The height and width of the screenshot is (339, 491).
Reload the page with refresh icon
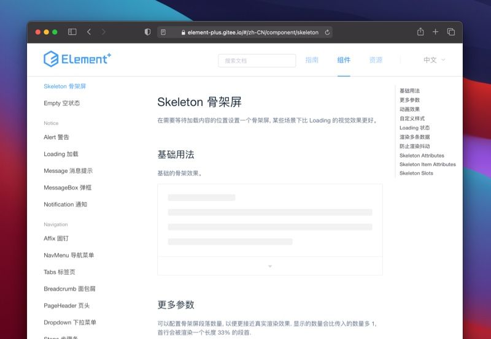coord(327,32)
